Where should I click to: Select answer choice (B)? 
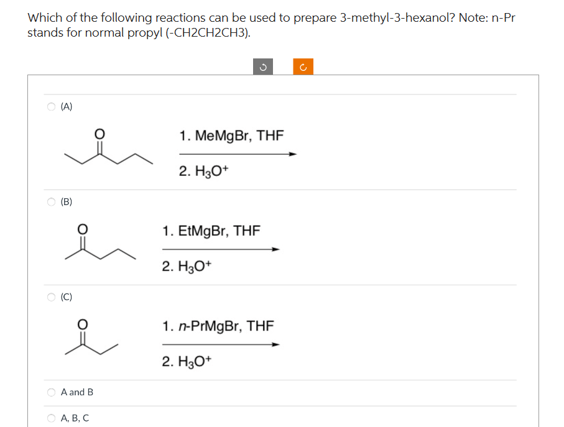point(51,201)
